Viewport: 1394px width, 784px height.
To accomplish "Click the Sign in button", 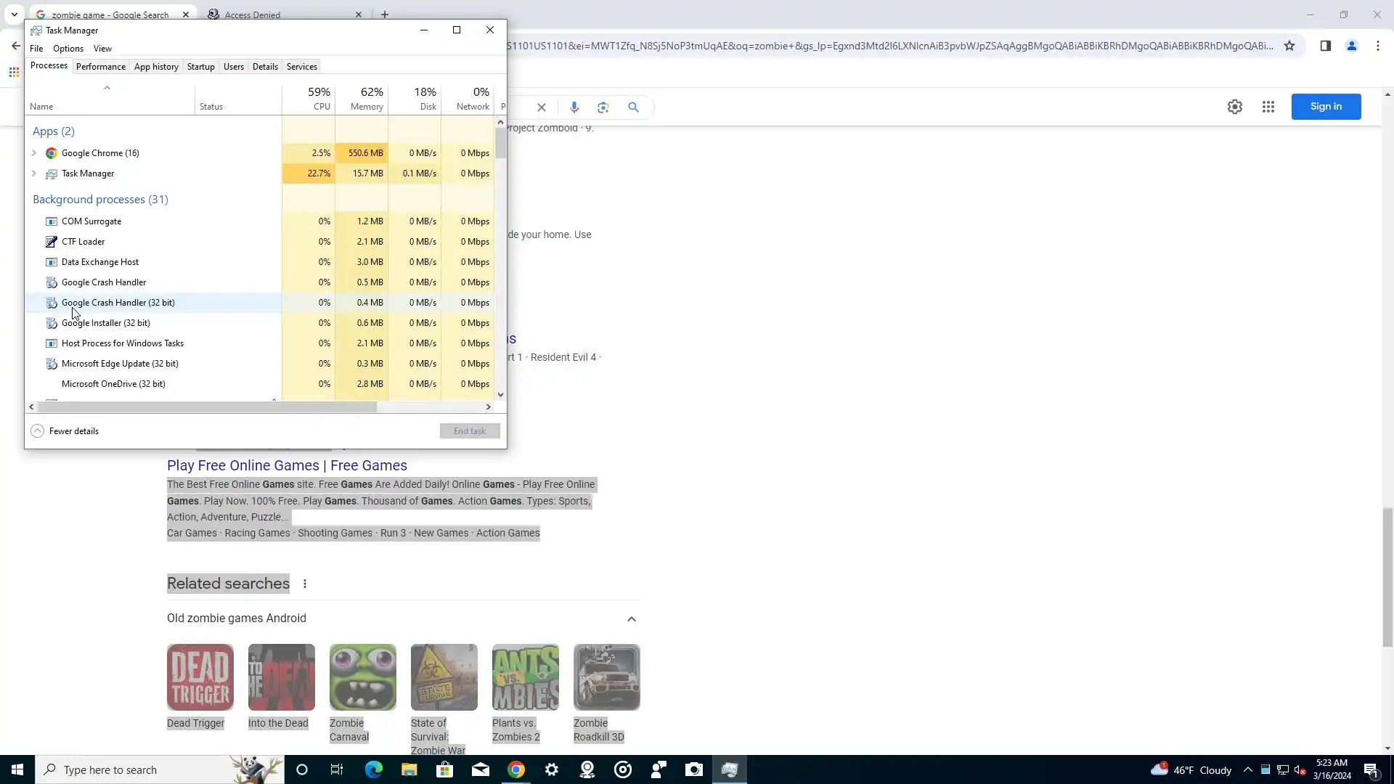I will coord(1325,107).
